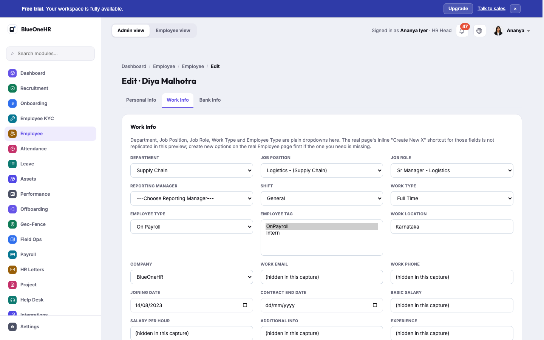Open the Employee Type dropdown

192,227
